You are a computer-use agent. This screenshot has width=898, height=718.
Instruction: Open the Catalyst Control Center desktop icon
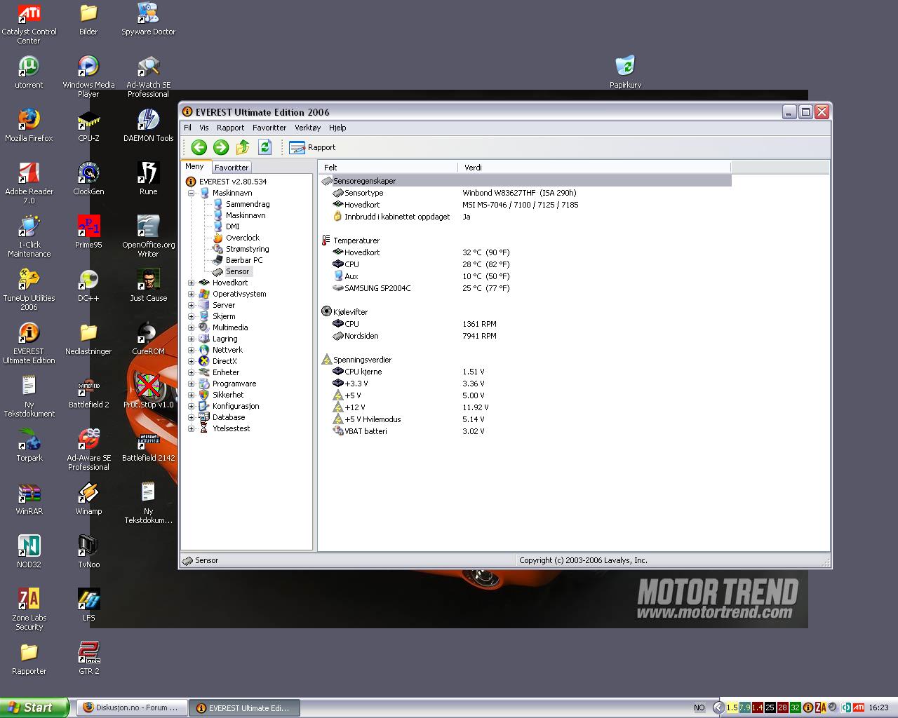[x=29, y=24]
